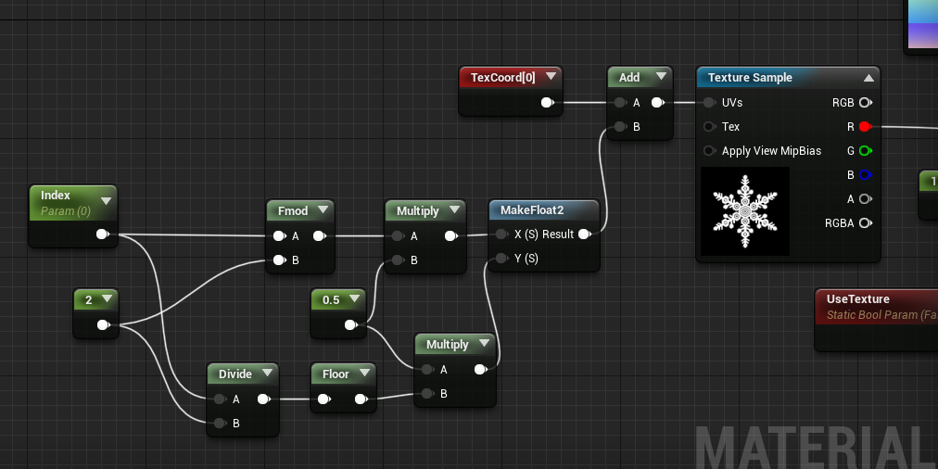The width and height of the screenshot is (938, 469).
Task: Click the Divide output pin
Action: [x=264, y=399]
